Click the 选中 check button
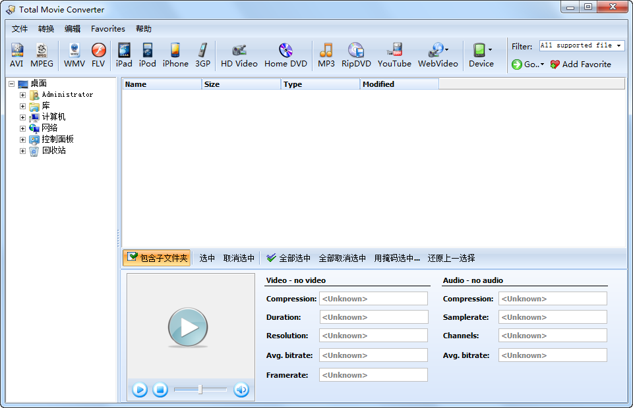Screen dimensions: 633x408 [x=207, y=258]
